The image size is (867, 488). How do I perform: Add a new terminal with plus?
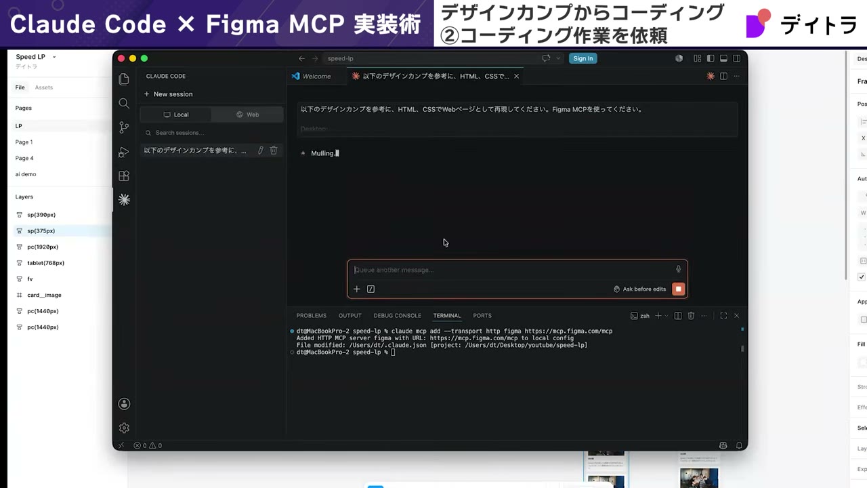pos(658,316)
